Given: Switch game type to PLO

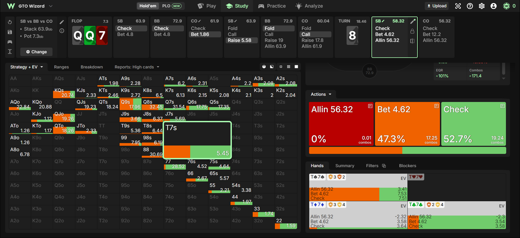Looking at the screenshot, I should pos(172,6).
